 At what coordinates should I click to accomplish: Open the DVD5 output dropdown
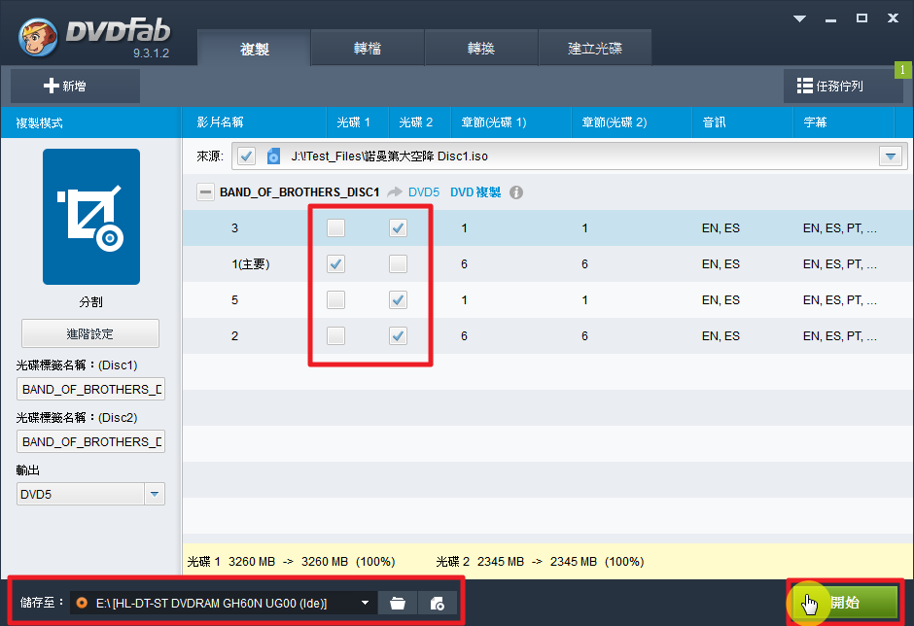pos(155,494)
